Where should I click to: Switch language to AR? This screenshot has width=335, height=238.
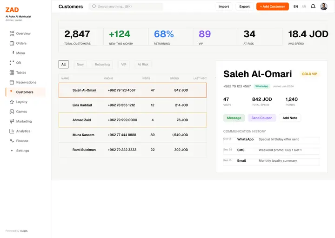click(304, 7)
